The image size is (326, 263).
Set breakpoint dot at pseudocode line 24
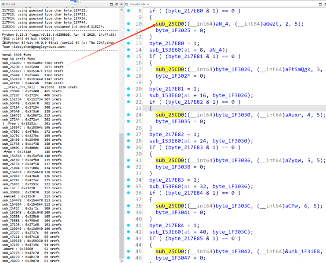(128, 115)
